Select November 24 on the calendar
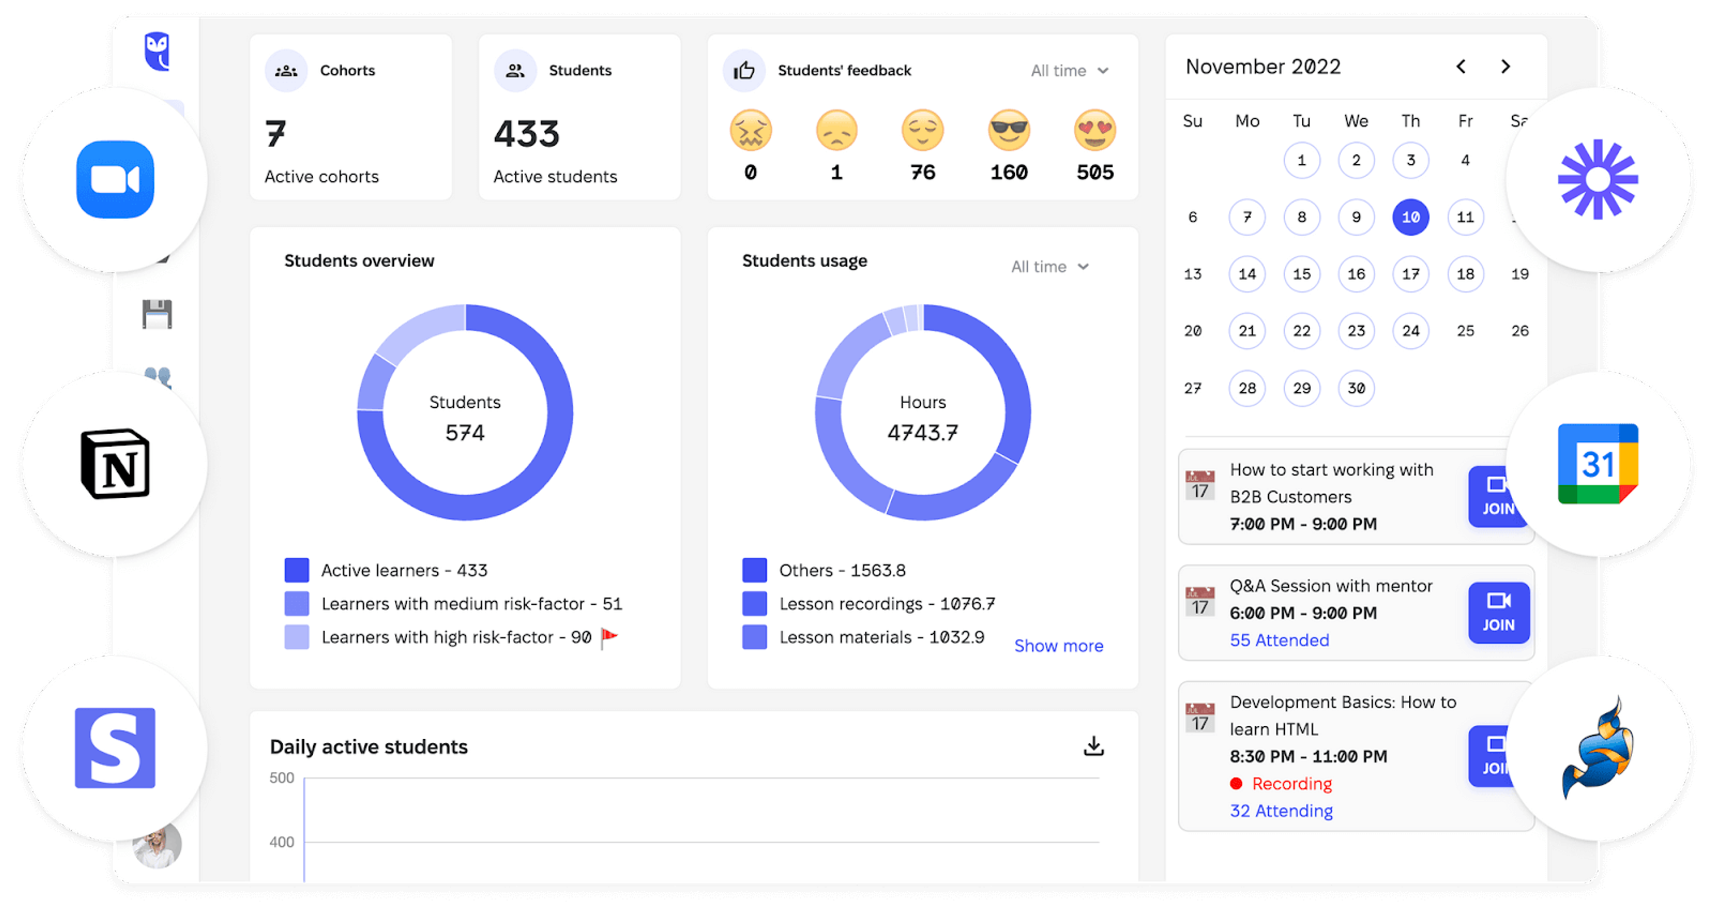 (1411, 331)
